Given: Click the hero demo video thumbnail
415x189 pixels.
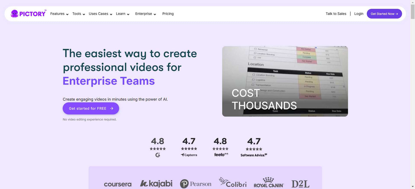Looking at the screenshot, I should [285, 81].
